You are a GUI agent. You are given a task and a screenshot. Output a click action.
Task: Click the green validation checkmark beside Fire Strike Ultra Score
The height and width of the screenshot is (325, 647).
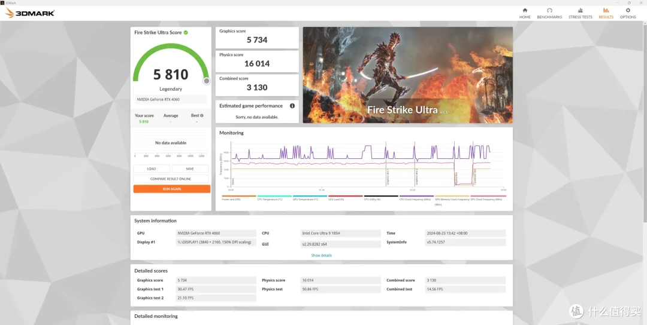pyautogui.click(x=186, y=32)
